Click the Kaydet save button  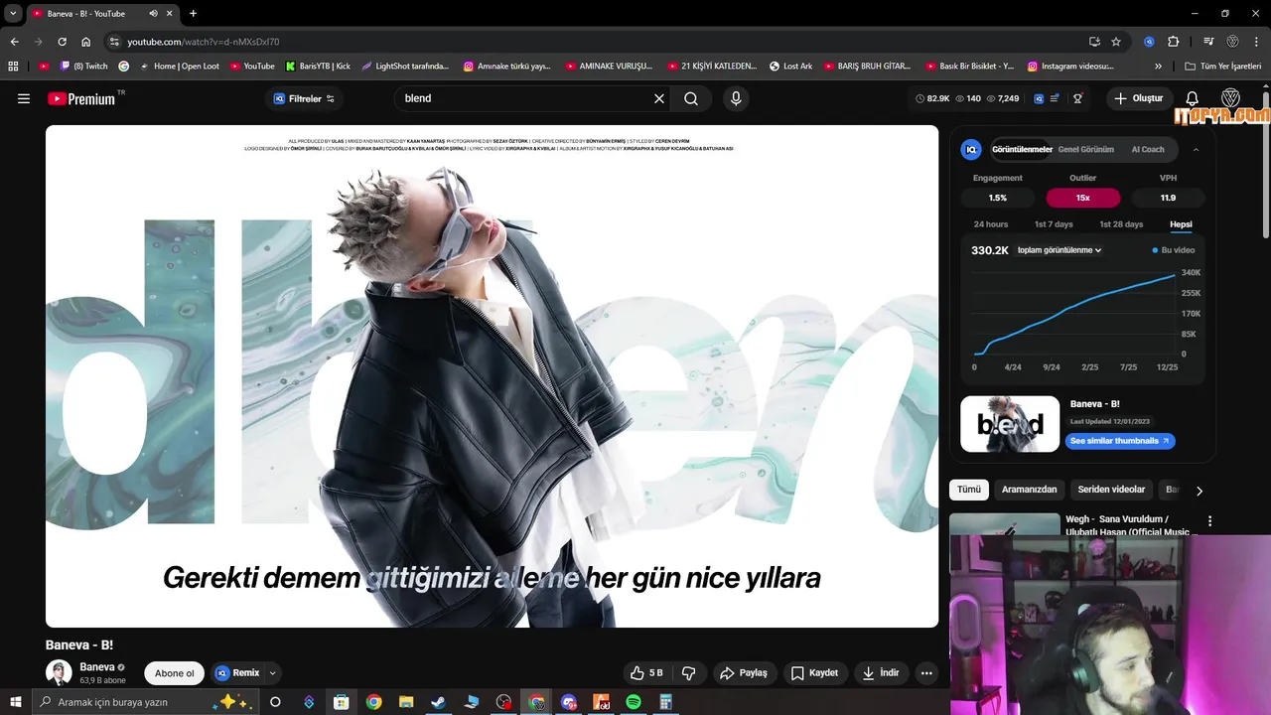point(814,673)
